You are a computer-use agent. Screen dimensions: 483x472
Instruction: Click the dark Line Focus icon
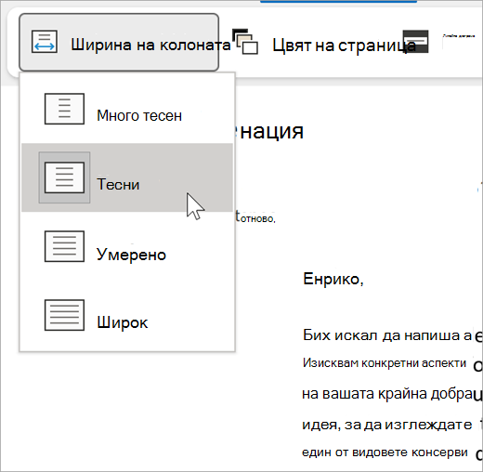(415, 42)
